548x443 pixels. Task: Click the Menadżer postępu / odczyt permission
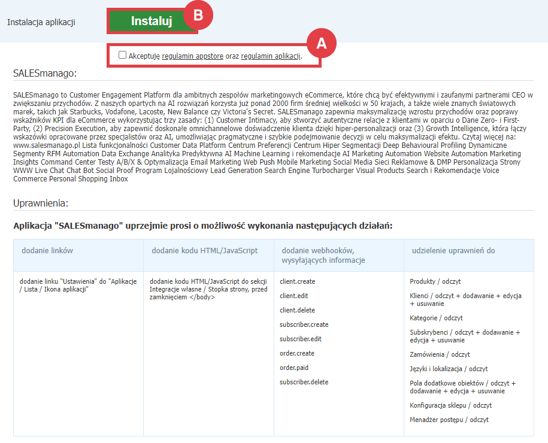pyautogui.click(x=449, y=420)
